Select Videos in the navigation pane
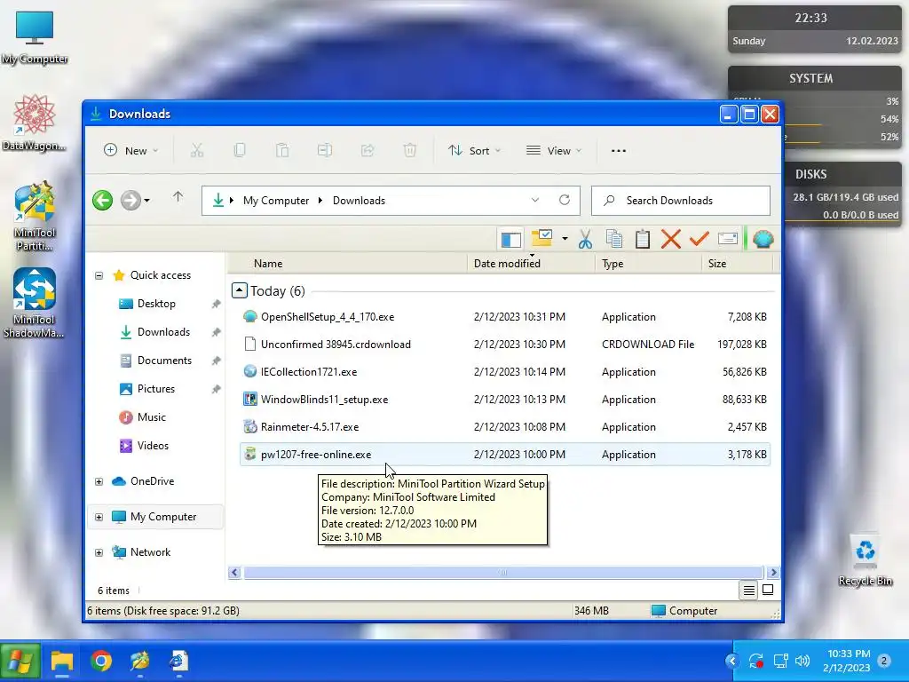909x682 pixels. [153, 446]
